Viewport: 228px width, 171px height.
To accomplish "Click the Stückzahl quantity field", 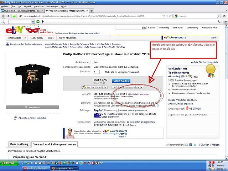I will pos(97,72).
